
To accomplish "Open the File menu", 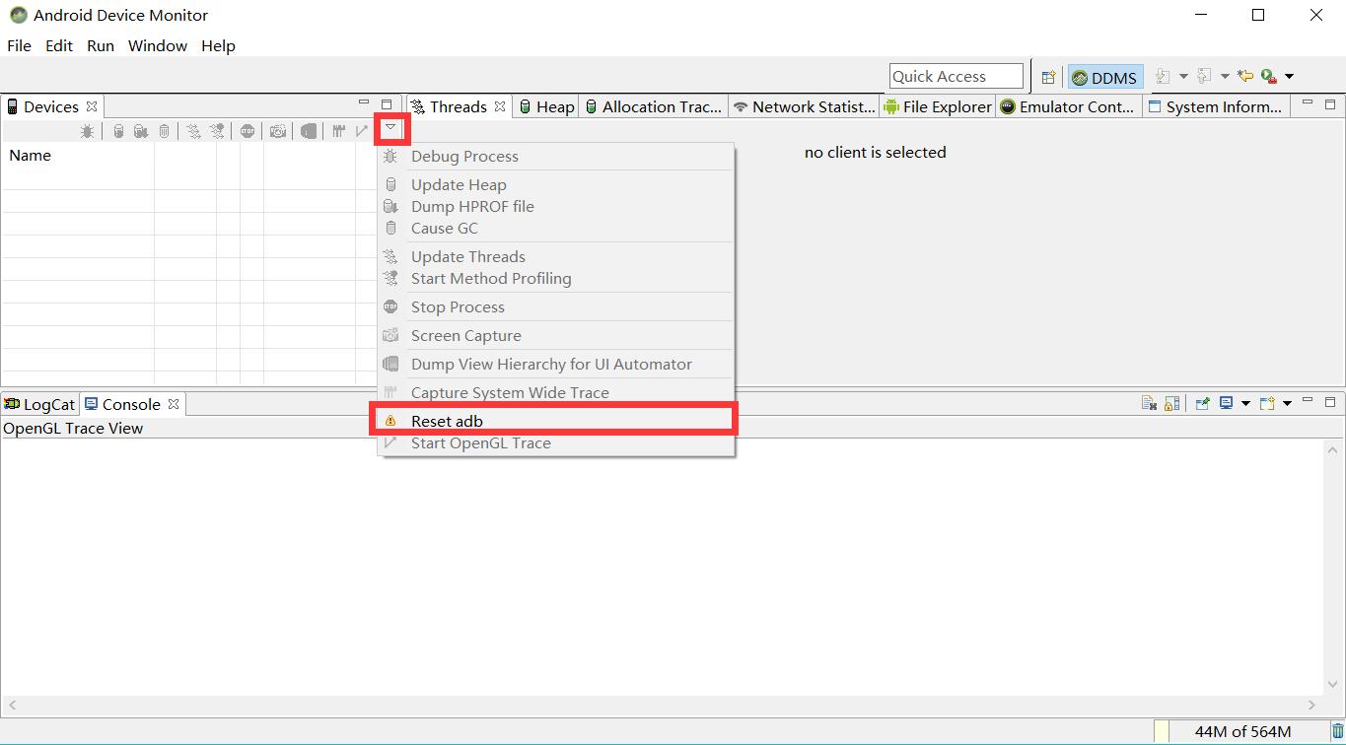I will (x=19, y=45).
